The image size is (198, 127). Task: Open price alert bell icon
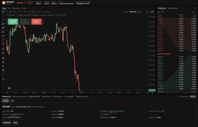(x=149, y=12)
